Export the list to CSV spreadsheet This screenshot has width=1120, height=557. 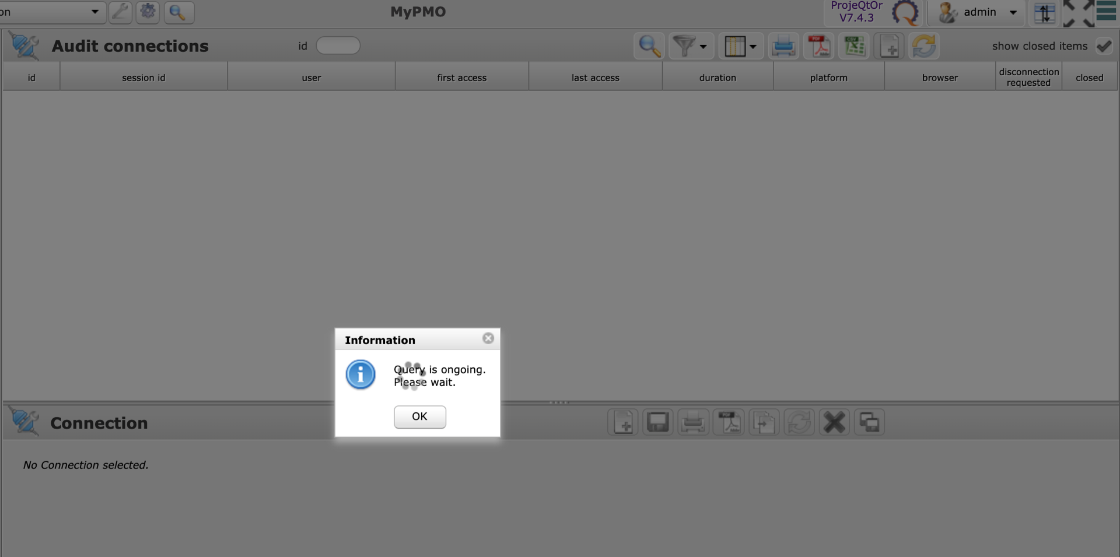(854, 46)
